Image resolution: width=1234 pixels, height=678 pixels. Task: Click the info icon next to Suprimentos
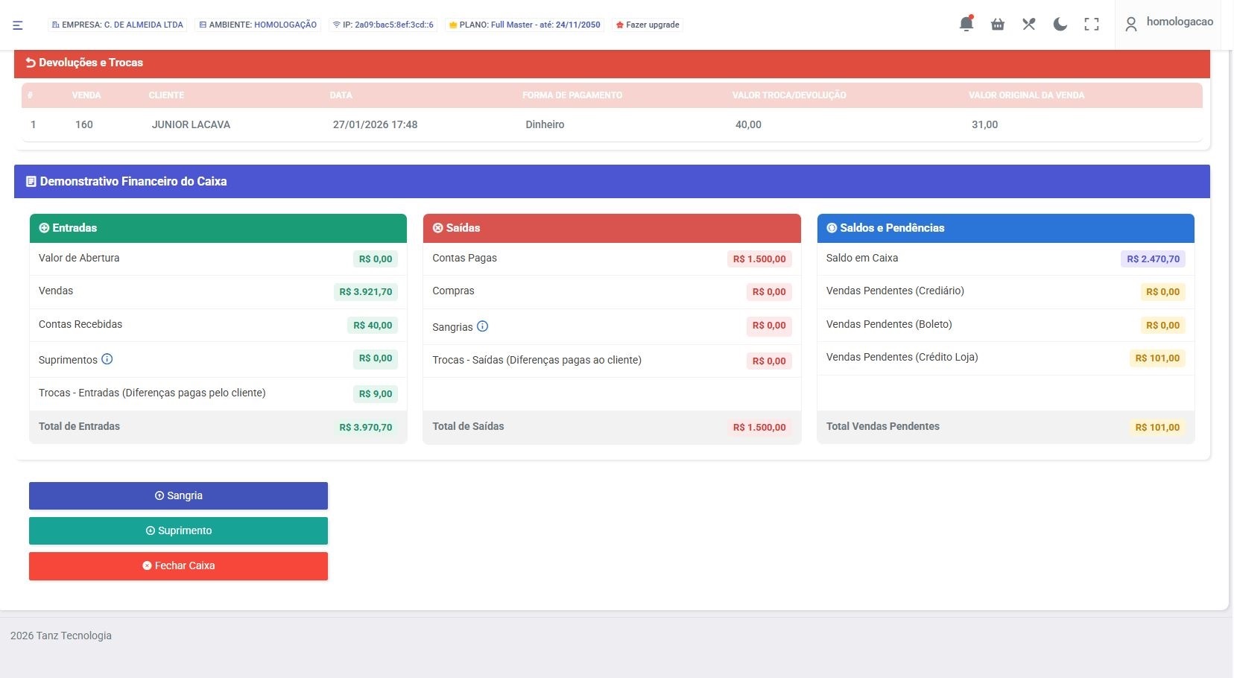(x=107, y=359)
